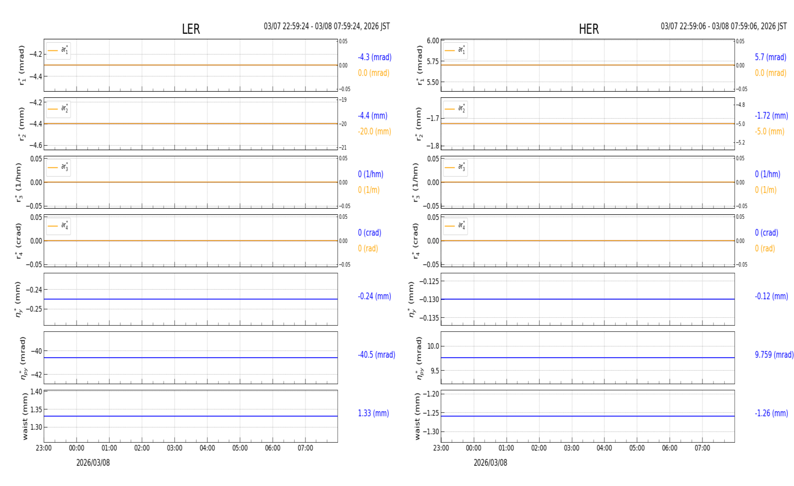Select the LER panel title
Image resolution: width=794 pixels, height=486 pixels.
[x=191, y=29]
